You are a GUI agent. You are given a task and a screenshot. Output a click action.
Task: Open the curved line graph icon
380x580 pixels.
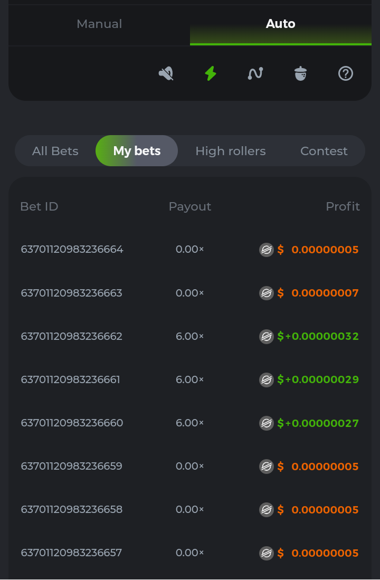coord(255,73)
